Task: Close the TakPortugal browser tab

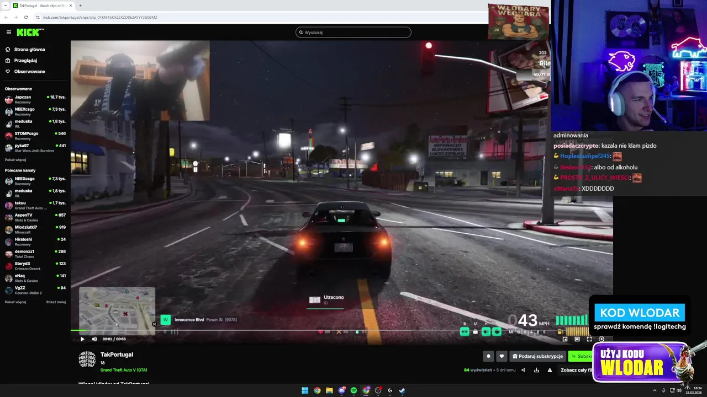Action: 71,6
